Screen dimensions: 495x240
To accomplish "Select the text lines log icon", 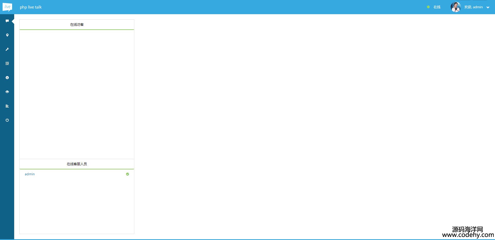I will (7, 106).
